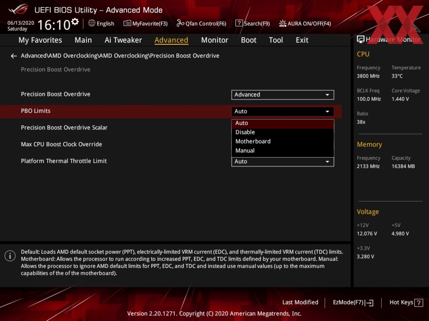429x321 pixels.
Task: Open the Precision Boost Overdrive Advanced dropdown
Action: pos(283,95)
